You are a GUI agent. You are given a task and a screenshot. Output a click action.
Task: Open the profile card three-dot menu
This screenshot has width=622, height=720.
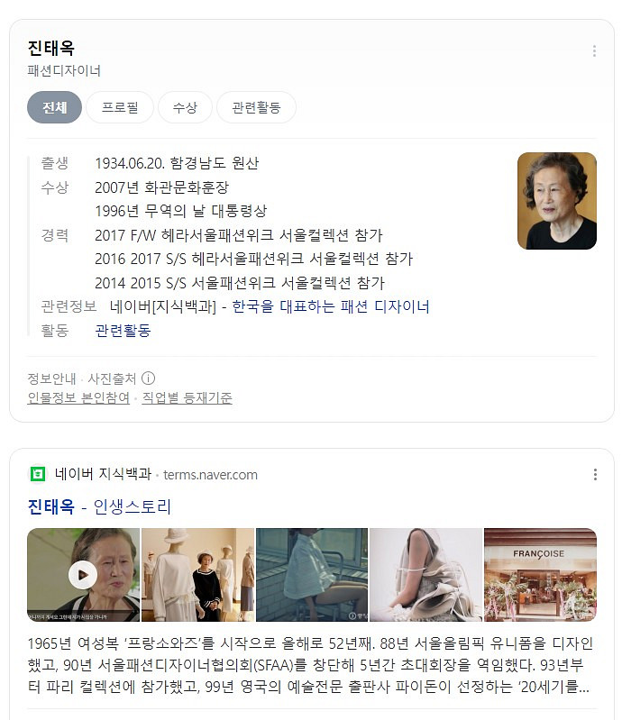(594, 51)
